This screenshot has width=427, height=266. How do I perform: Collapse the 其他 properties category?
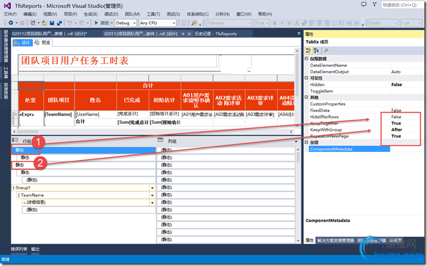(306, 98)
